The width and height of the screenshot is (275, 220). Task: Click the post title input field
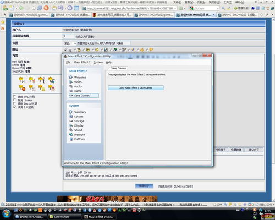[103, 43]
